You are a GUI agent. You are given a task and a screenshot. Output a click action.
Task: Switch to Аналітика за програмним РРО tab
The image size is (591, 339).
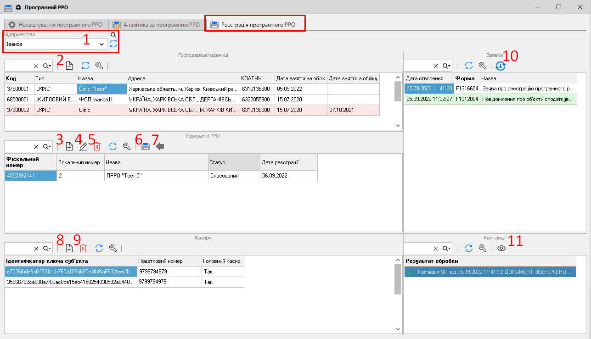coord(156,25)
